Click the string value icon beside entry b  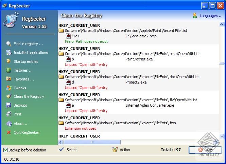[x=68, y=59]
